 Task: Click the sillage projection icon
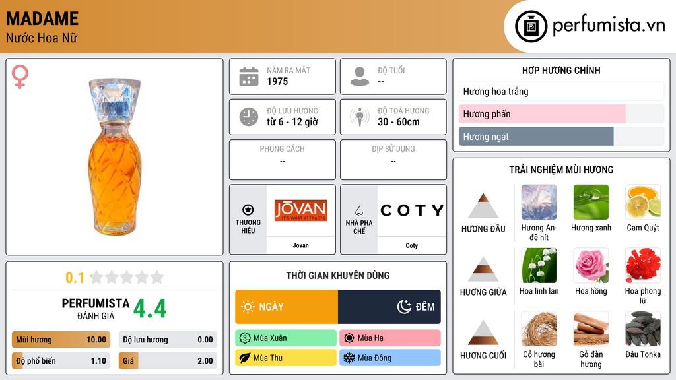(360, 117)
